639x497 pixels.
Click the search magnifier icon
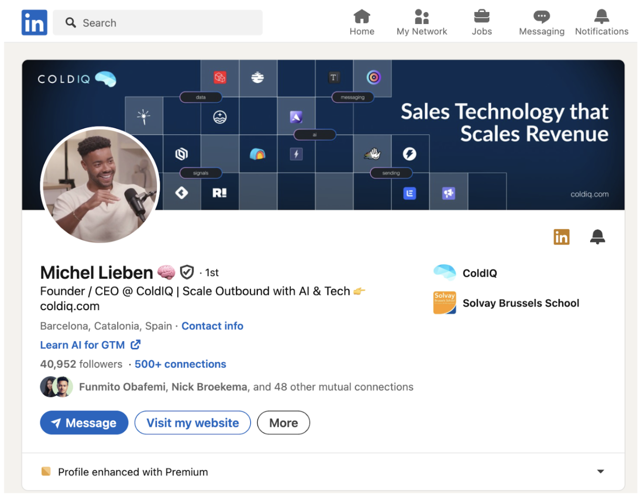71,22
